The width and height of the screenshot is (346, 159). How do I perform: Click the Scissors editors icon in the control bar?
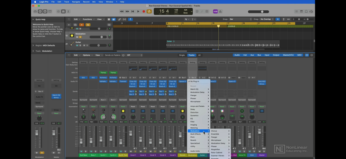point(68,11)
